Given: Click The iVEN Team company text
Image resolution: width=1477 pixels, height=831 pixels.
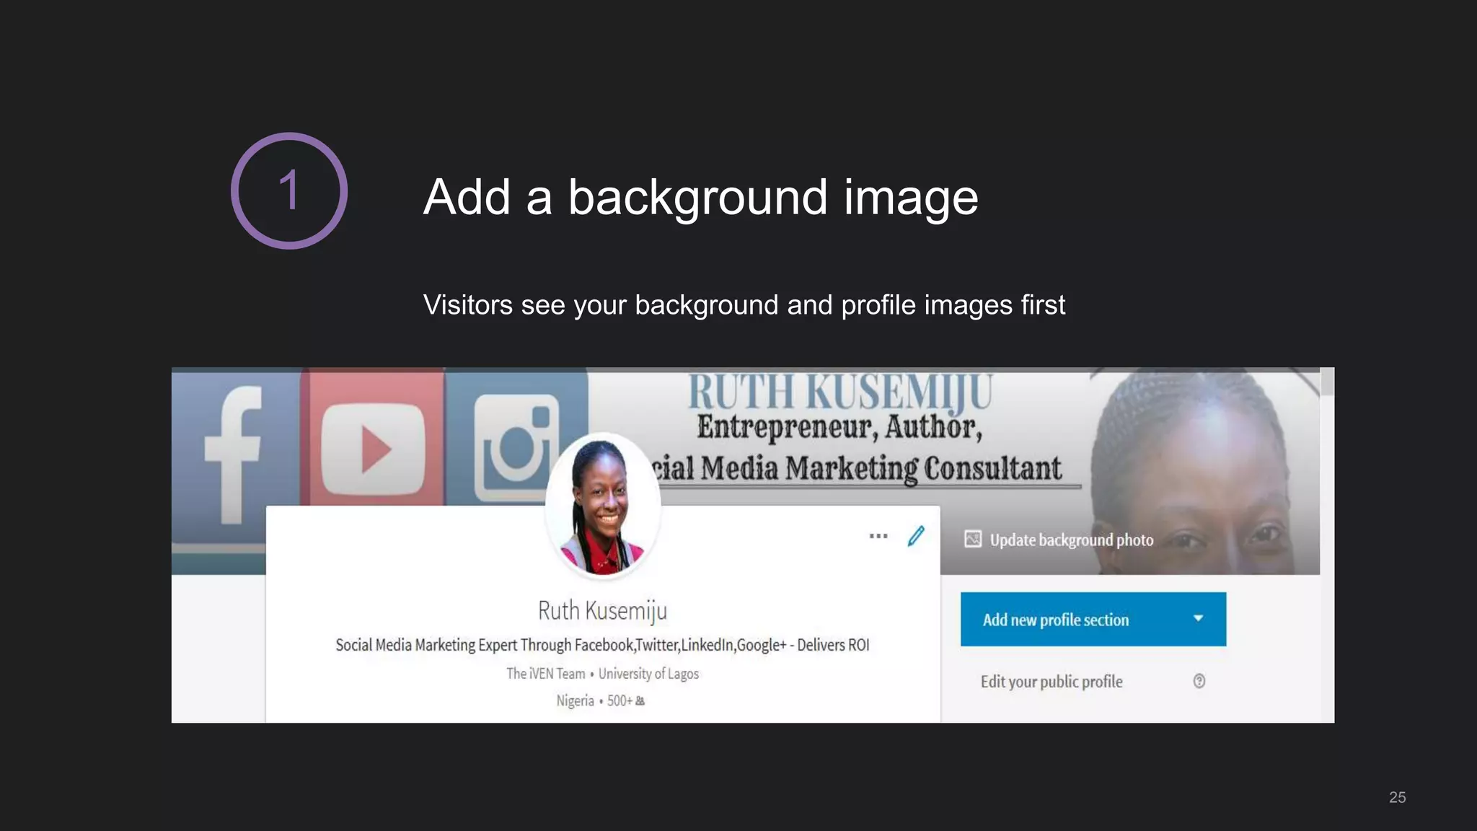Looking at the screenshot, I should click(545, 674).
